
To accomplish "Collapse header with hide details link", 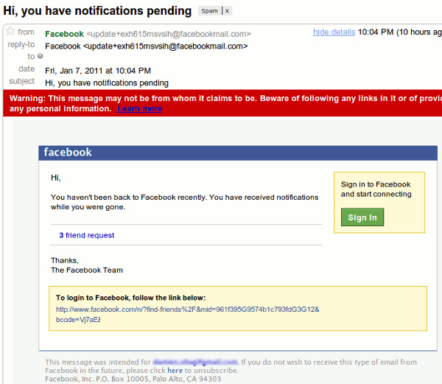I will coord(334,32).
